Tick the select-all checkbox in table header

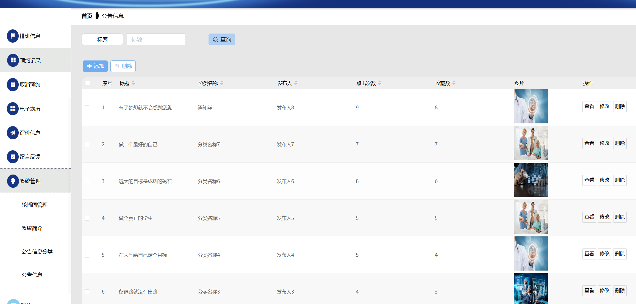coord(88,83)
